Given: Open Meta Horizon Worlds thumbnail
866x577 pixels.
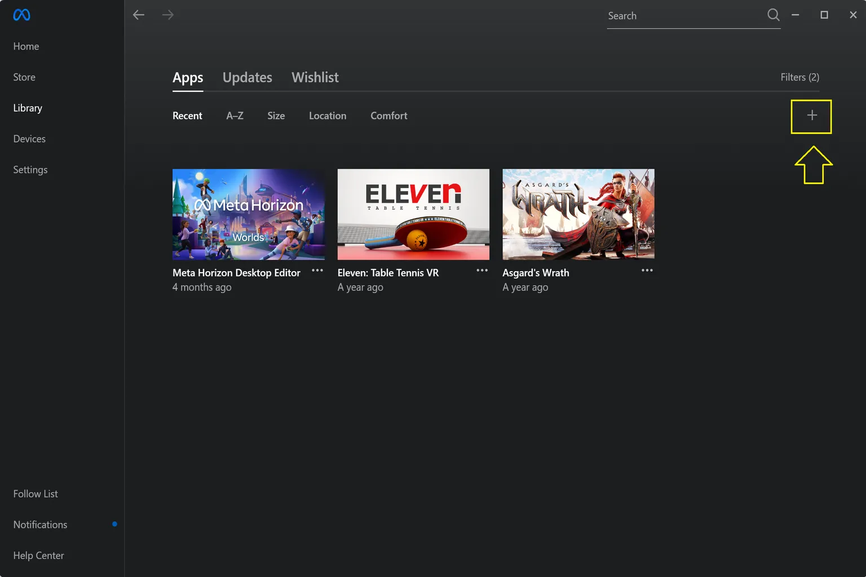Looking at the screenshot, I should click(249, 214).
